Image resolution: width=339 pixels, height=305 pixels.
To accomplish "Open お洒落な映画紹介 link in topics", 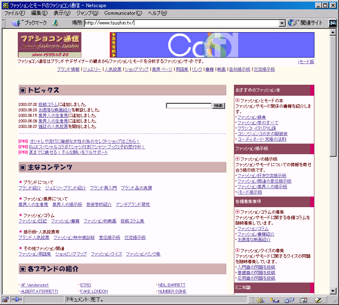I will click(x=55, y=110).
